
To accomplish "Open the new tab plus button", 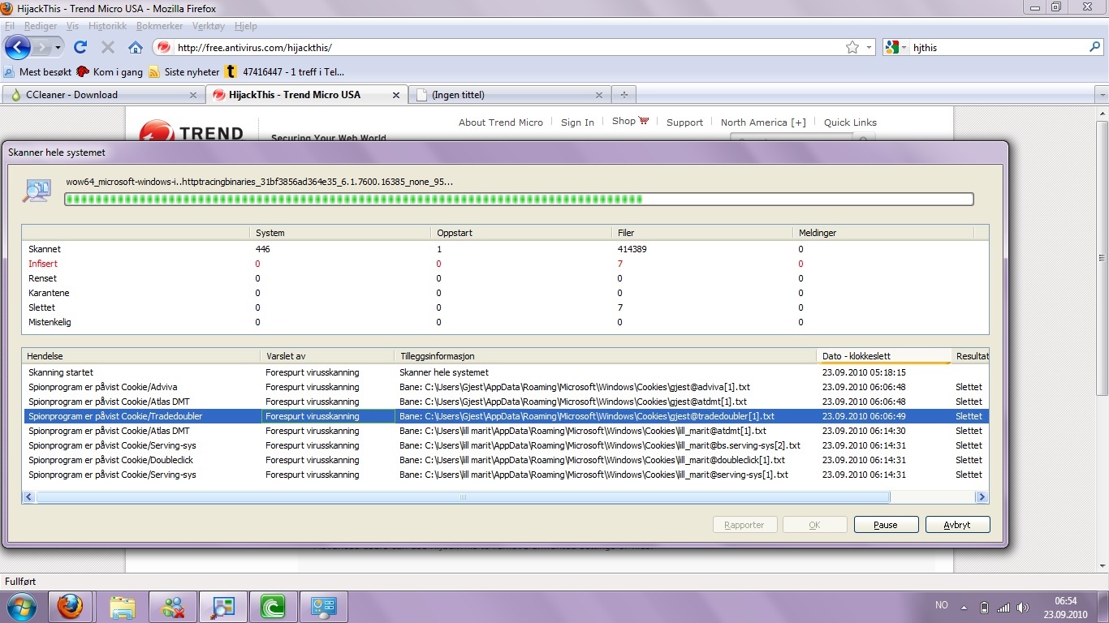I will tap(624, 95).
